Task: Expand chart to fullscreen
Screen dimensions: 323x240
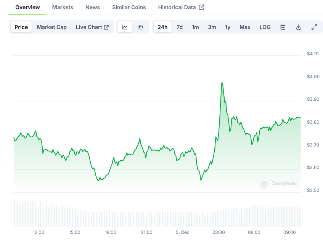Action: tap(314, 27)
